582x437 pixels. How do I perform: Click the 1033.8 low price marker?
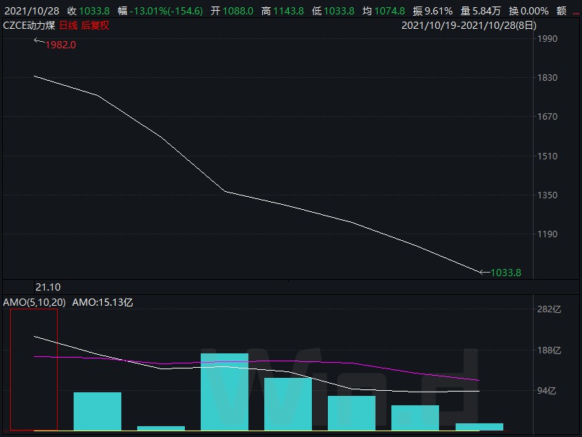pyautogui.click(x=505, y=273)
